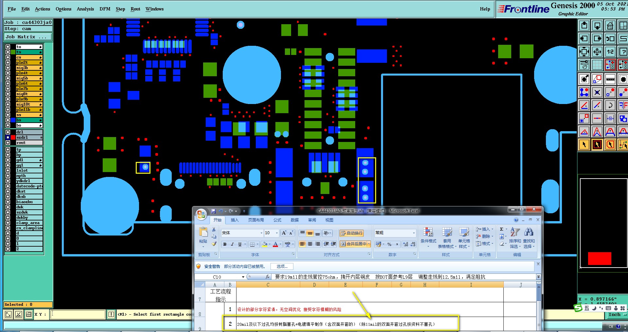Select the rectangle selection pointer tool
628x332 pixels.
[597, 145]
